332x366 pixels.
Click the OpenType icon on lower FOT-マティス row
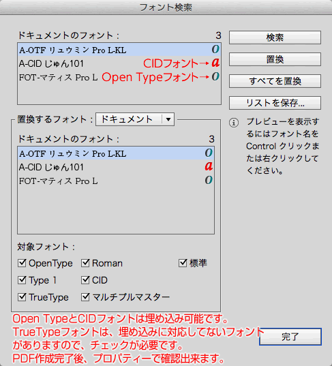coord(209,180)
